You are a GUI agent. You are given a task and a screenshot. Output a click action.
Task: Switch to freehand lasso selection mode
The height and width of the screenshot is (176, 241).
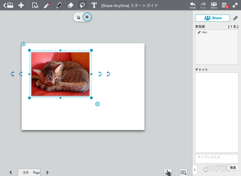78,17
